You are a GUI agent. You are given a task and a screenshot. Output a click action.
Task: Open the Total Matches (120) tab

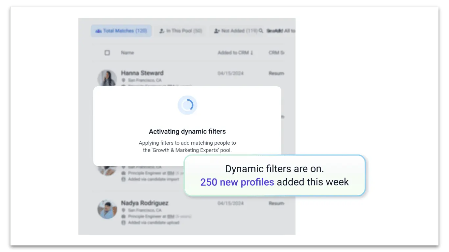[x=121, y=31]
